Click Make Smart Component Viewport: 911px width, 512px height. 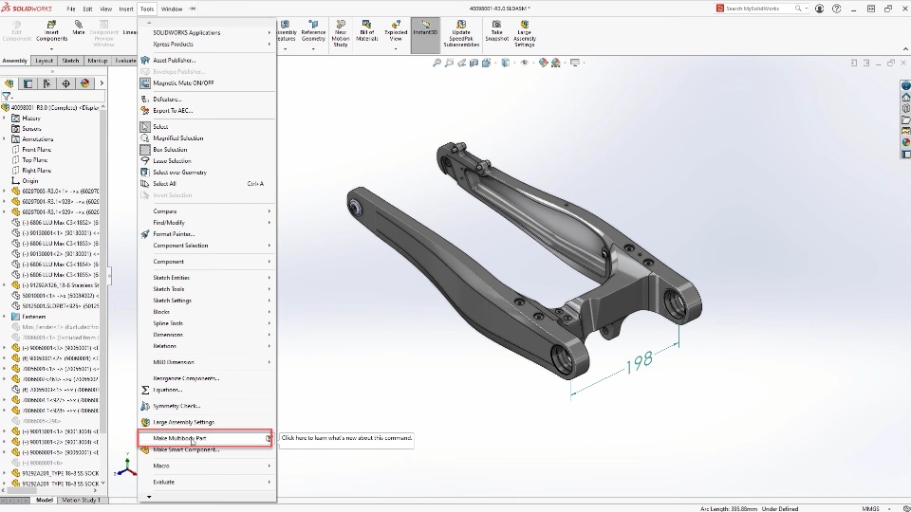point(186,449)
